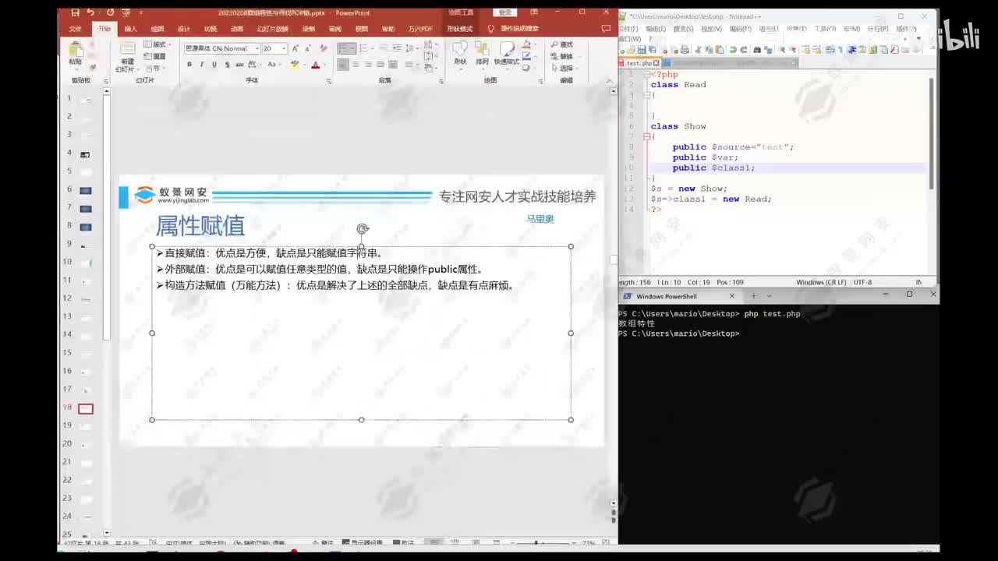
Task: Pick the red font color button
Action: click(315, 65)
